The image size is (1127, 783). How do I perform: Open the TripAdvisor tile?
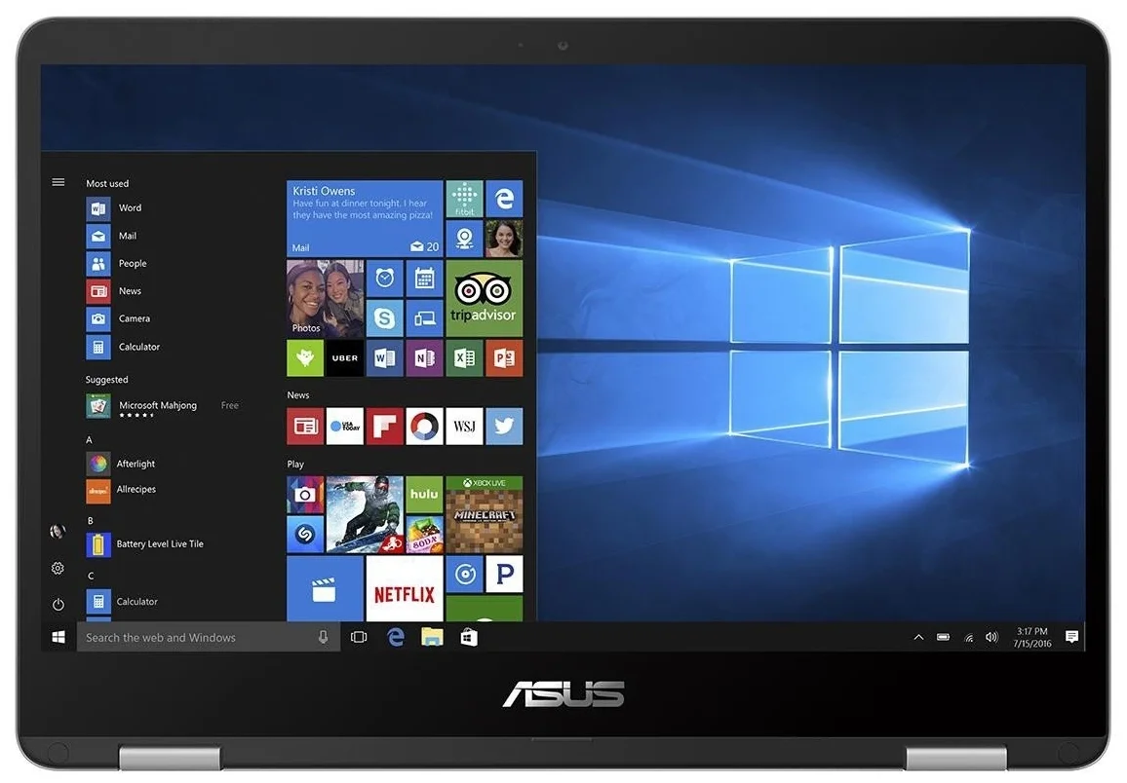pyautogui.click(x=484, y=297)
